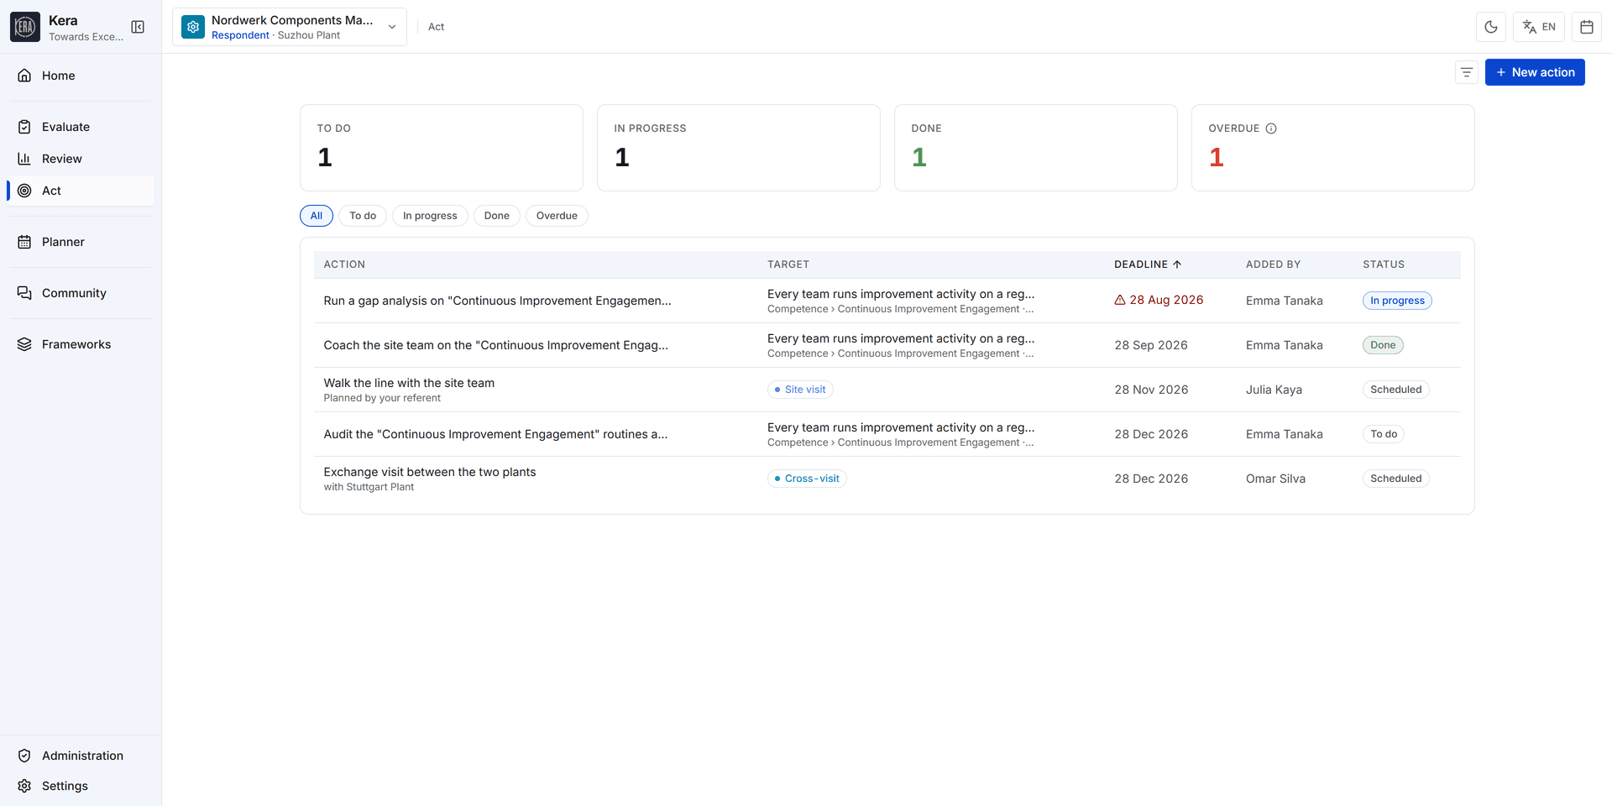Click the Nordwerk organization gear icon
The image size is (1612, 806).
[193, 27]
